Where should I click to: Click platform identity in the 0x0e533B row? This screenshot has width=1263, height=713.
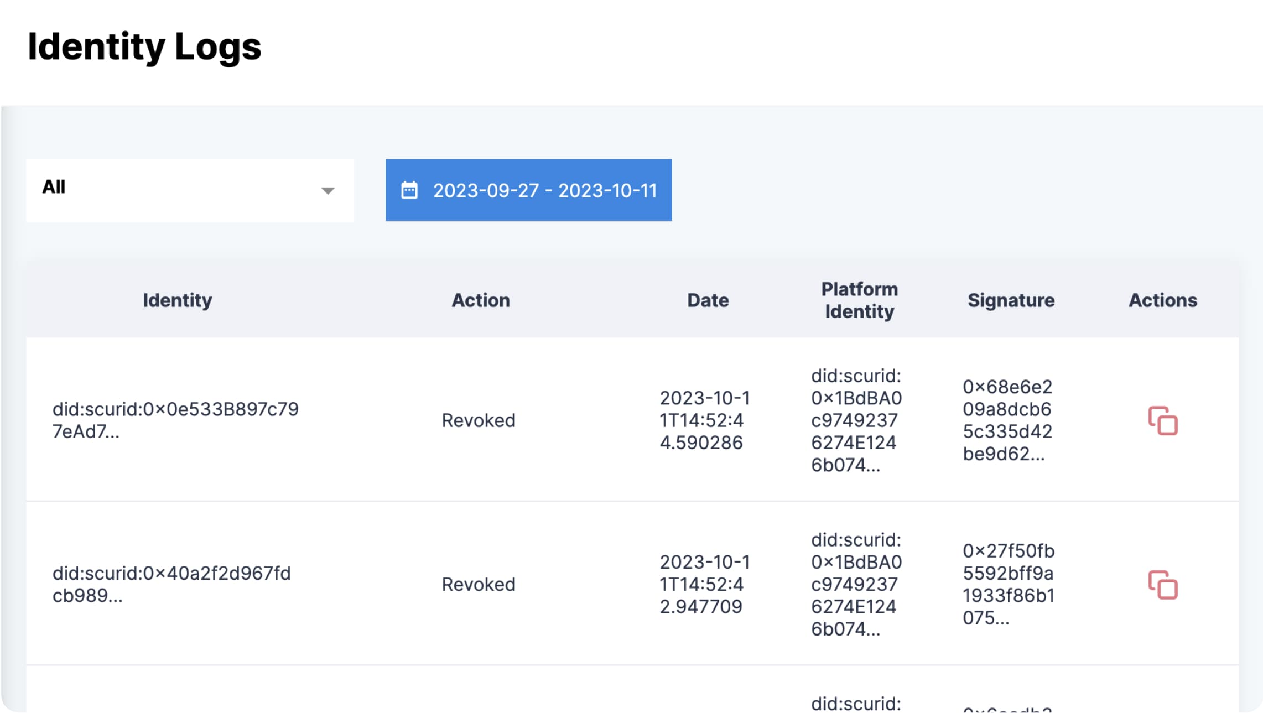point(856,420)
